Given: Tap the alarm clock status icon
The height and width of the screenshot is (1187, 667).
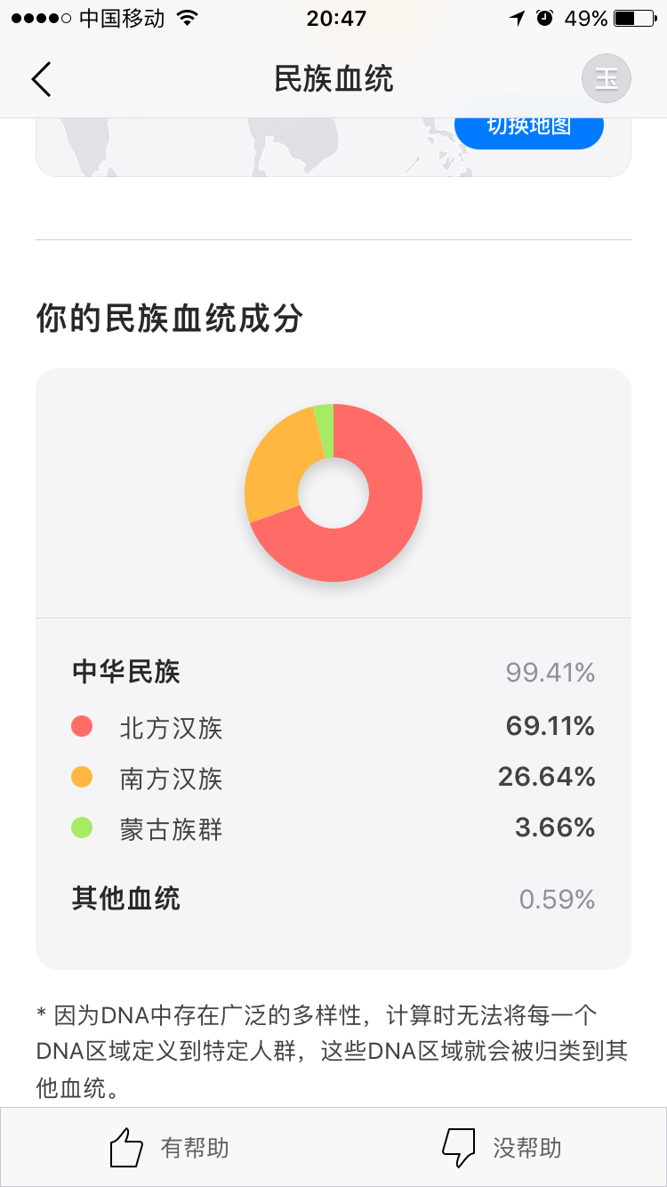Looking at the screenshot, I should click(x=545, y=19).
